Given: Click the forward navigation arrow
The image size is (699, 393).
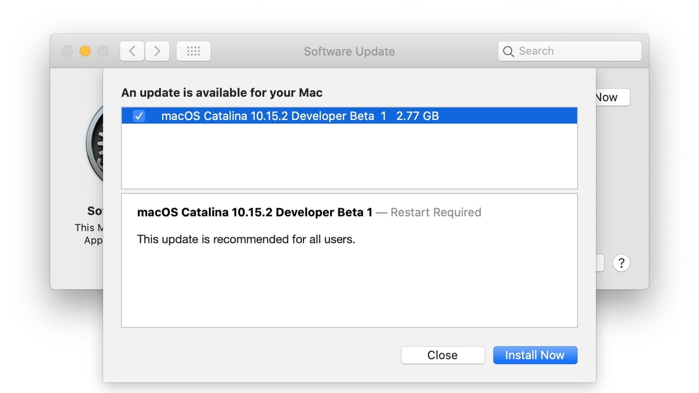Looking at the screenshot, I should (x=157, y=51).
